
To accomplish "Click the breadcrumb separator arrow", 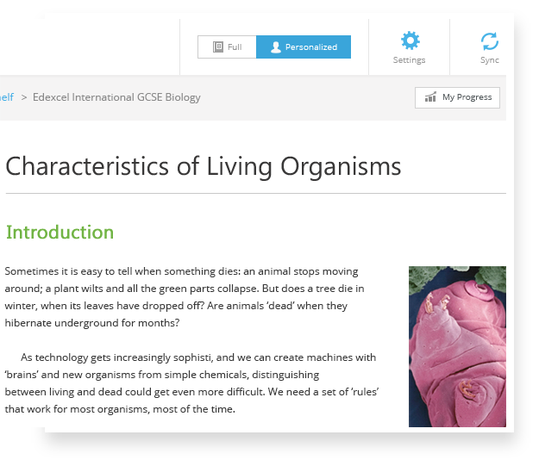I will [24, 97].
